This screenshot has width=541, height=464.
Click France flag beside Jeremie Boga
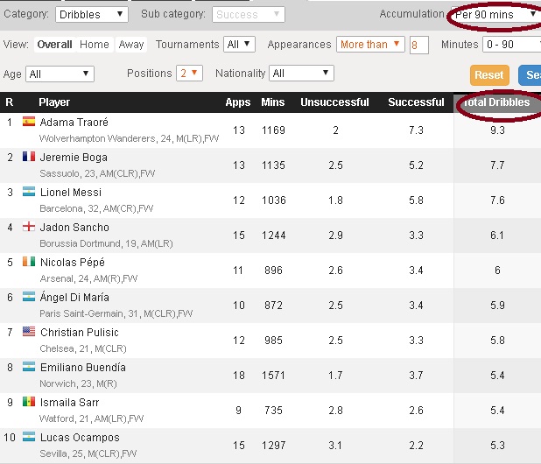[29, 157]
